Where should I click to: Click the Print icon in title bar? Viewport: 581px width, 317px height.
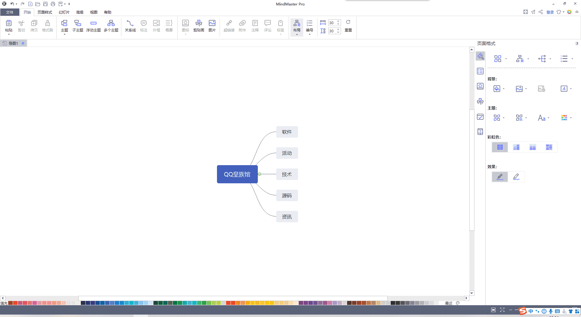53,4
